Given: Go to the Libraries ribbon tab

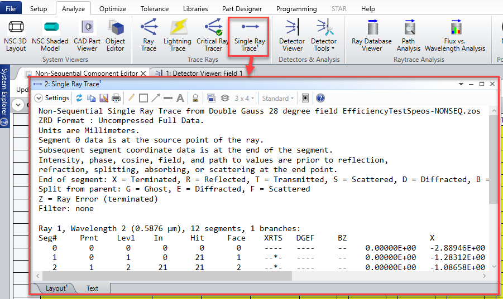Looking at the screenshot, I should pos(195,9).
